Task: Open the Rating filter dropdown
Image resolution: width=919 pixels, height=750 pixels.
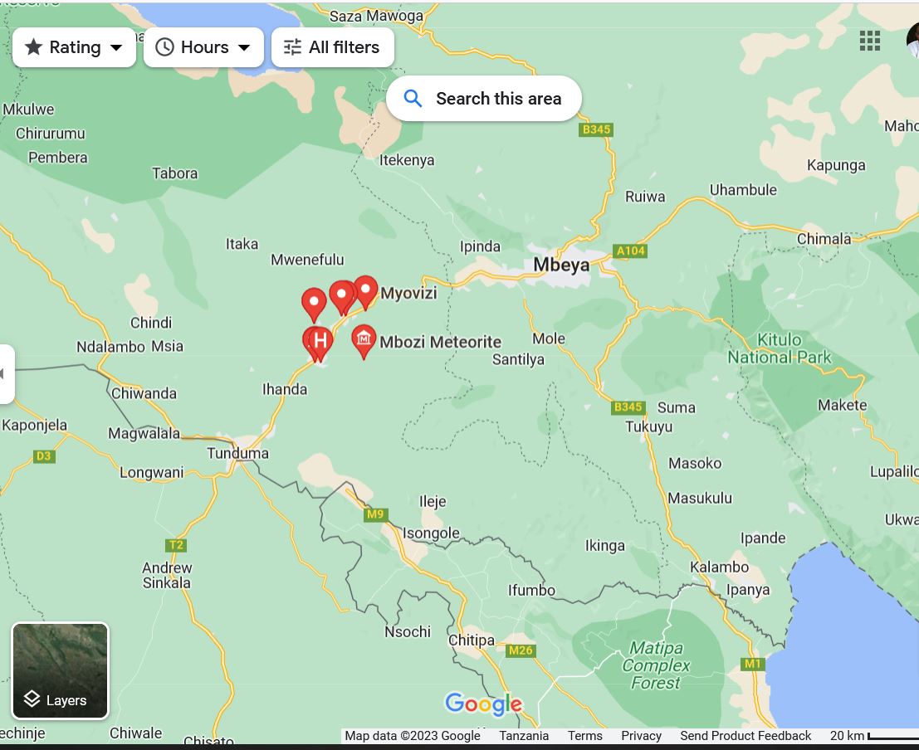Action: pyautogui.click(x=74, y=47)
